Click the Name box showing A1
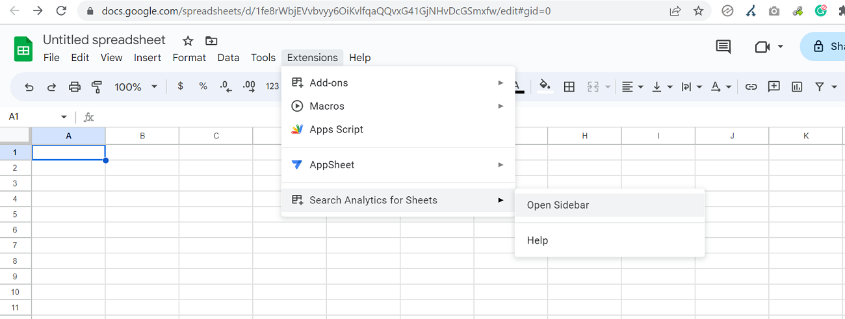The height and width of the screenshot is (319, 845). 31,117
